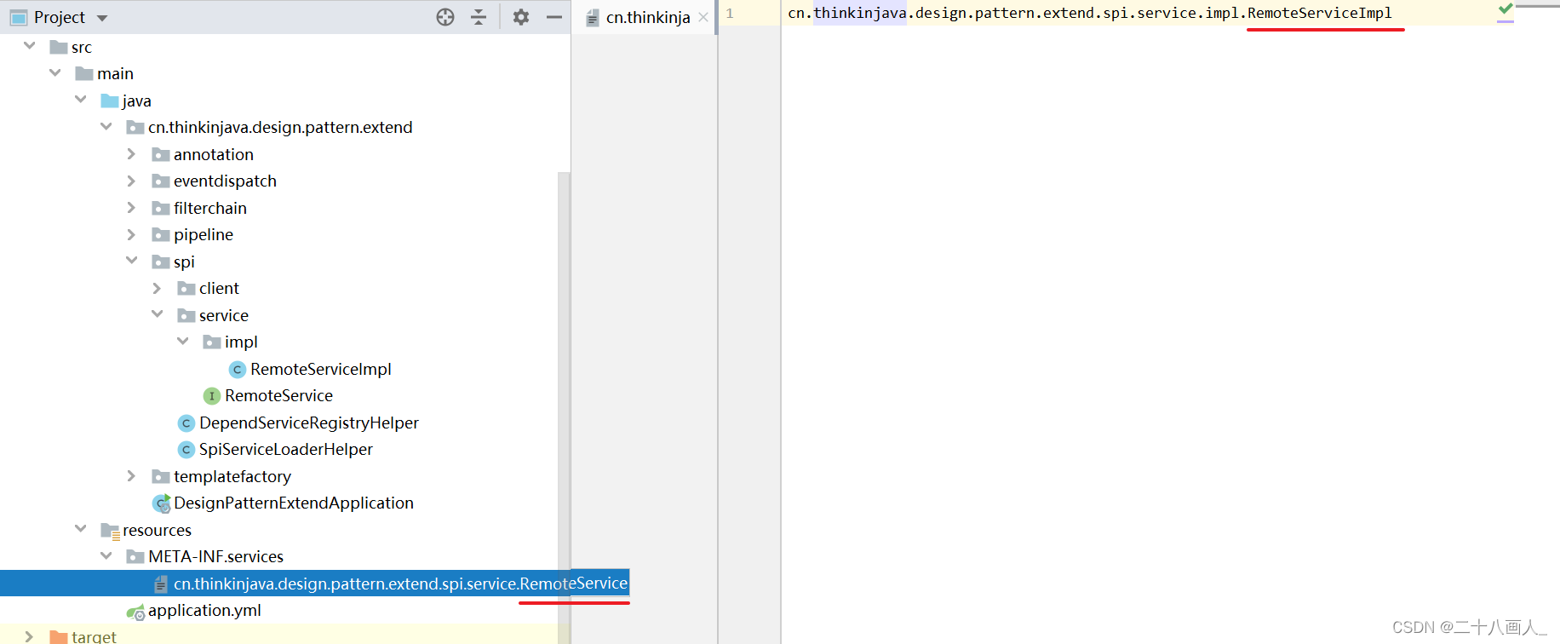Expand the annotation package
The width and height of the screenshot is (1560, 644).
tap(131, 154)
